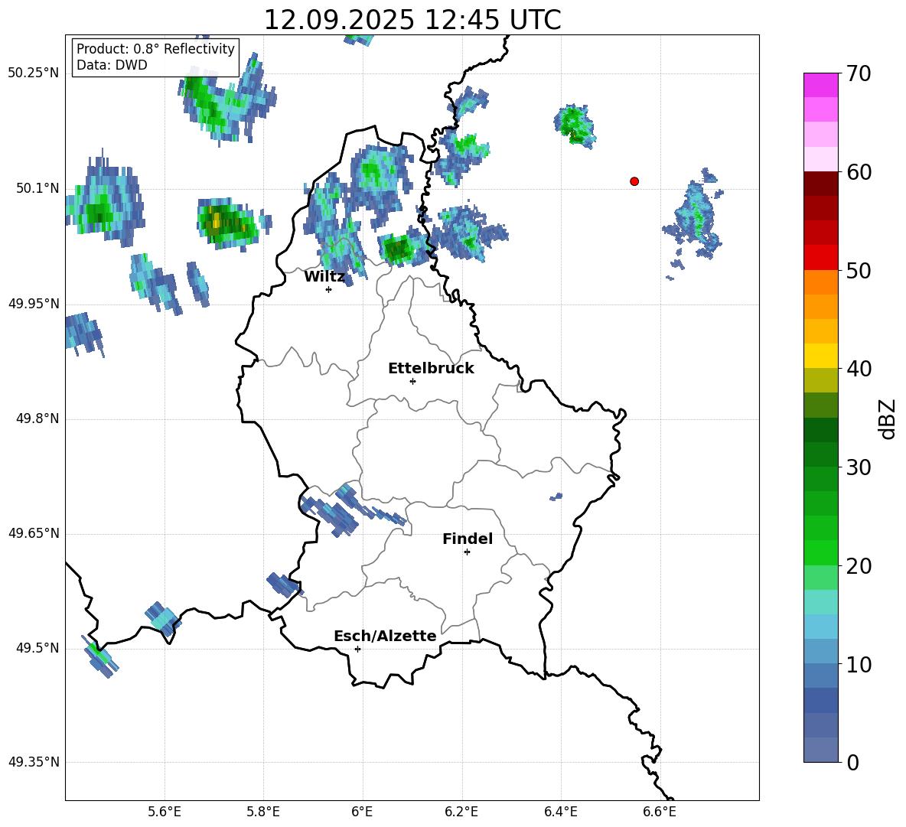Click the Wiltz station cross marker
The image size is (906, 827).
(x=329, y=289)
